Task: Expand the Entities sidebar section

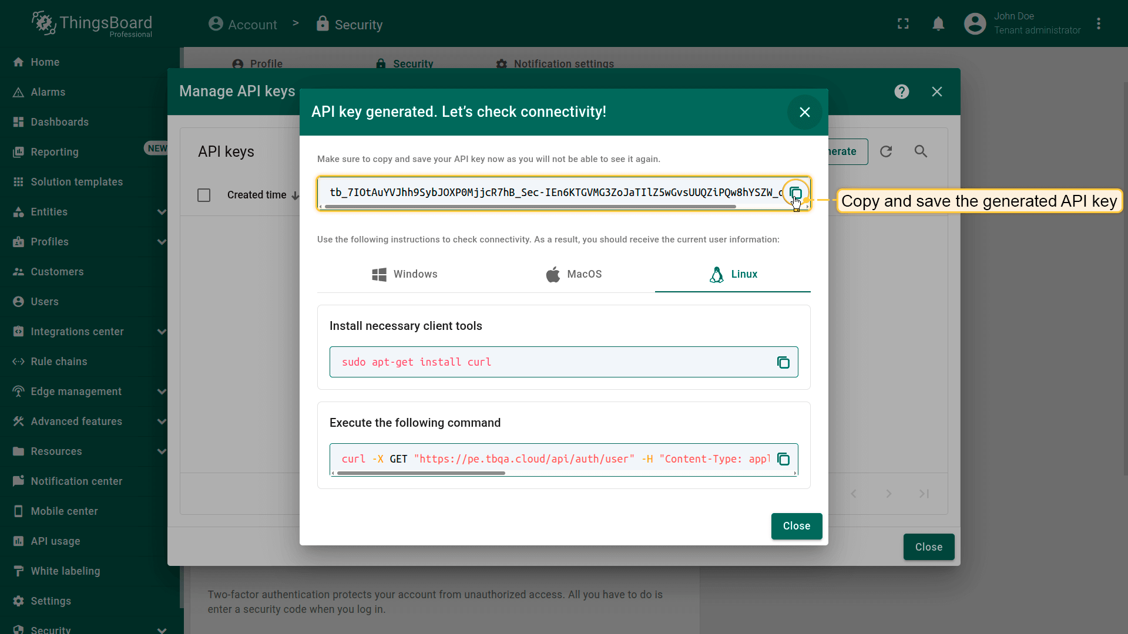Action: point(162,212)
